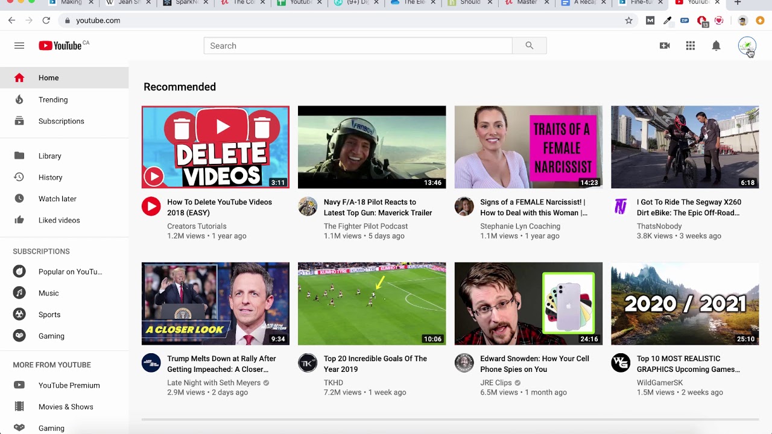Open the Edward Snowden video title
Viewport: 772px width, 434px height.
pyautogui.click(x=534, y=364)
